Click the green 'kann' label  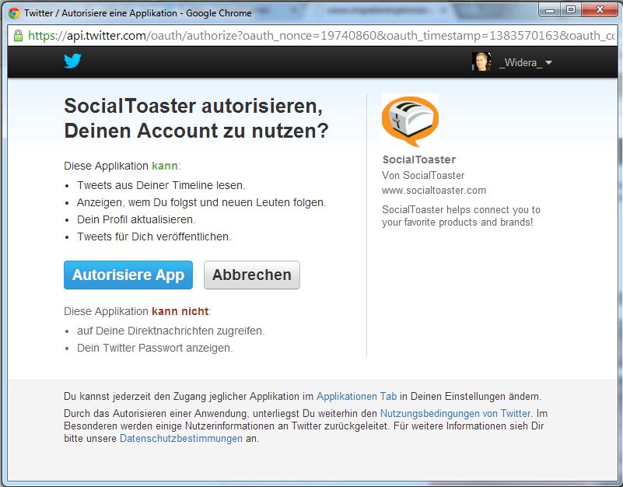[165, 166]
